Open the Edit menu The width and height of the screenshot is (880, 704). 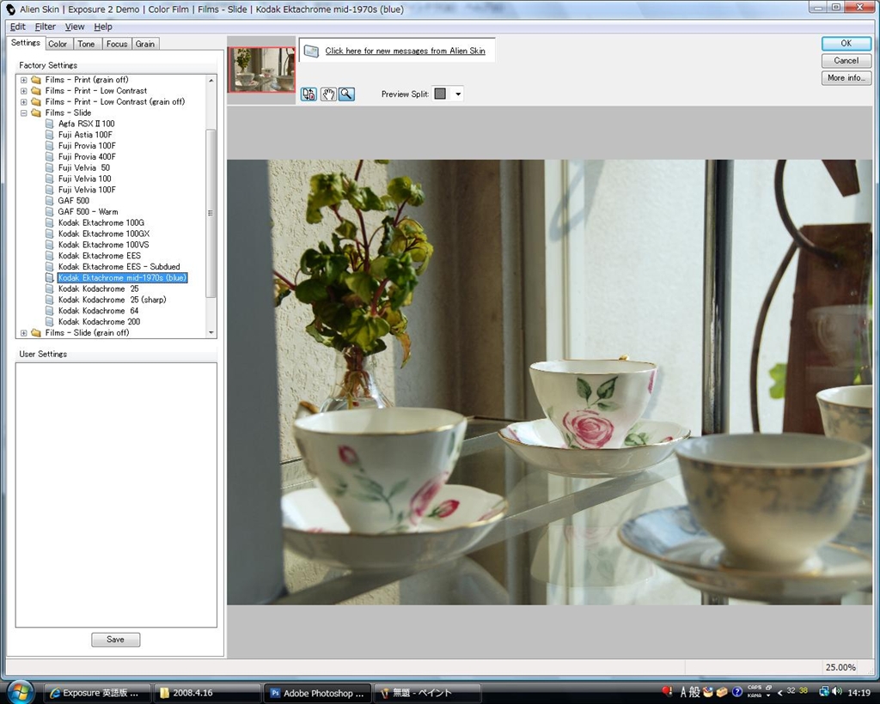(17, 27)
